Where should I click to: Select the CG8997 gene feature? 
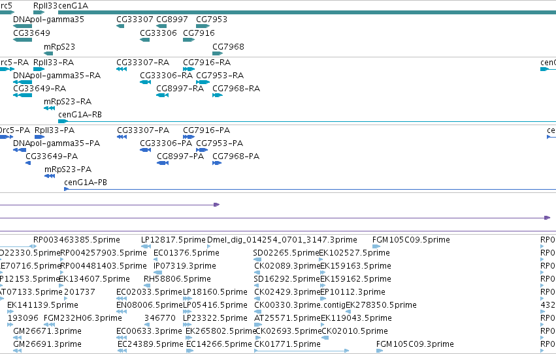click(x=161, y=26)
